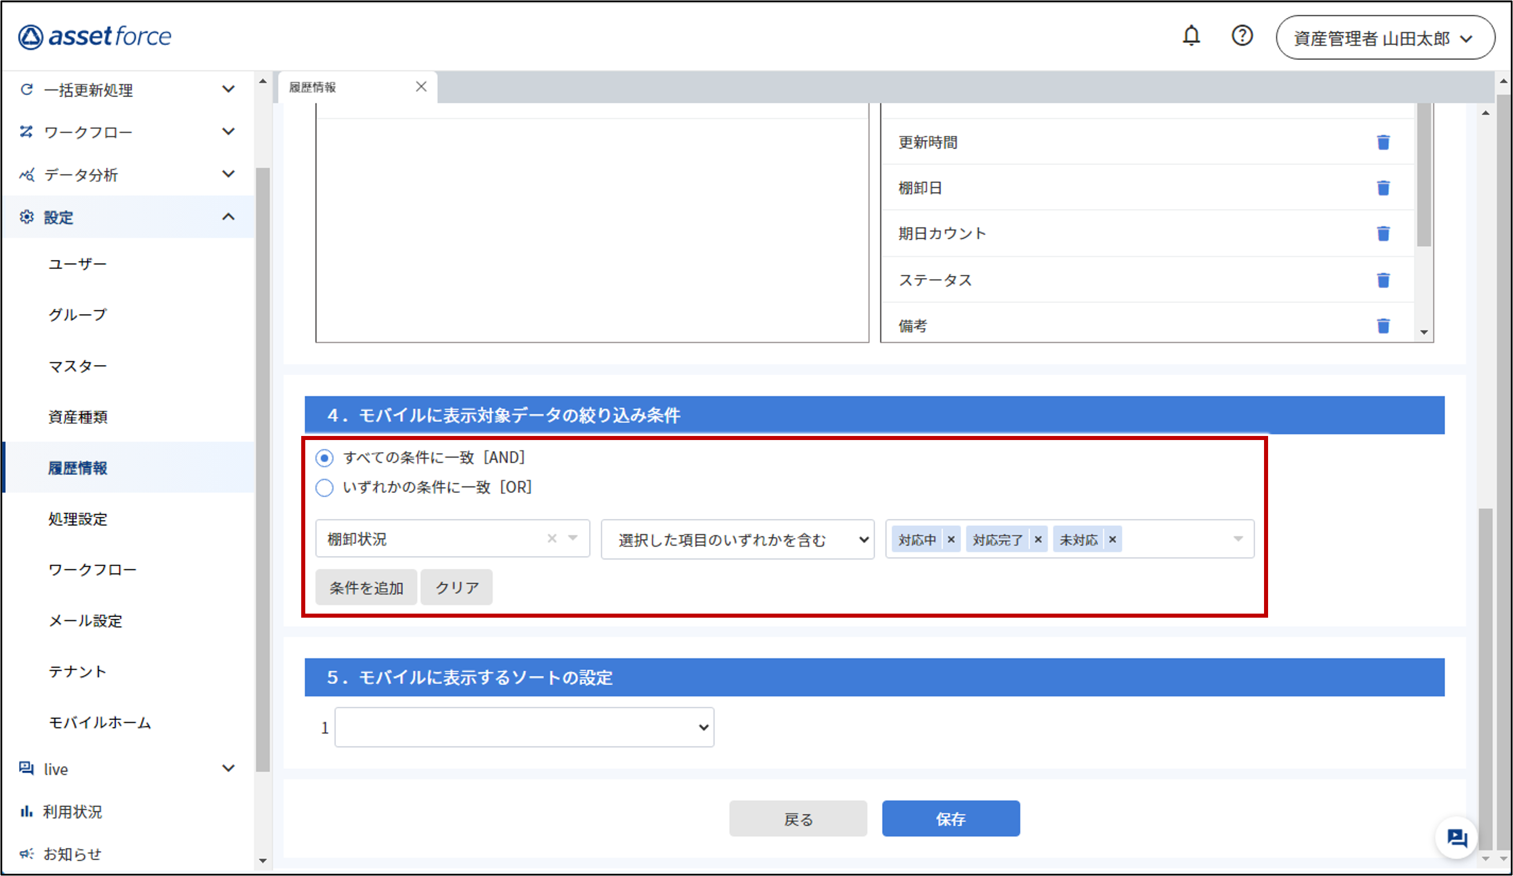Open メール設定 page

point(85,621)
